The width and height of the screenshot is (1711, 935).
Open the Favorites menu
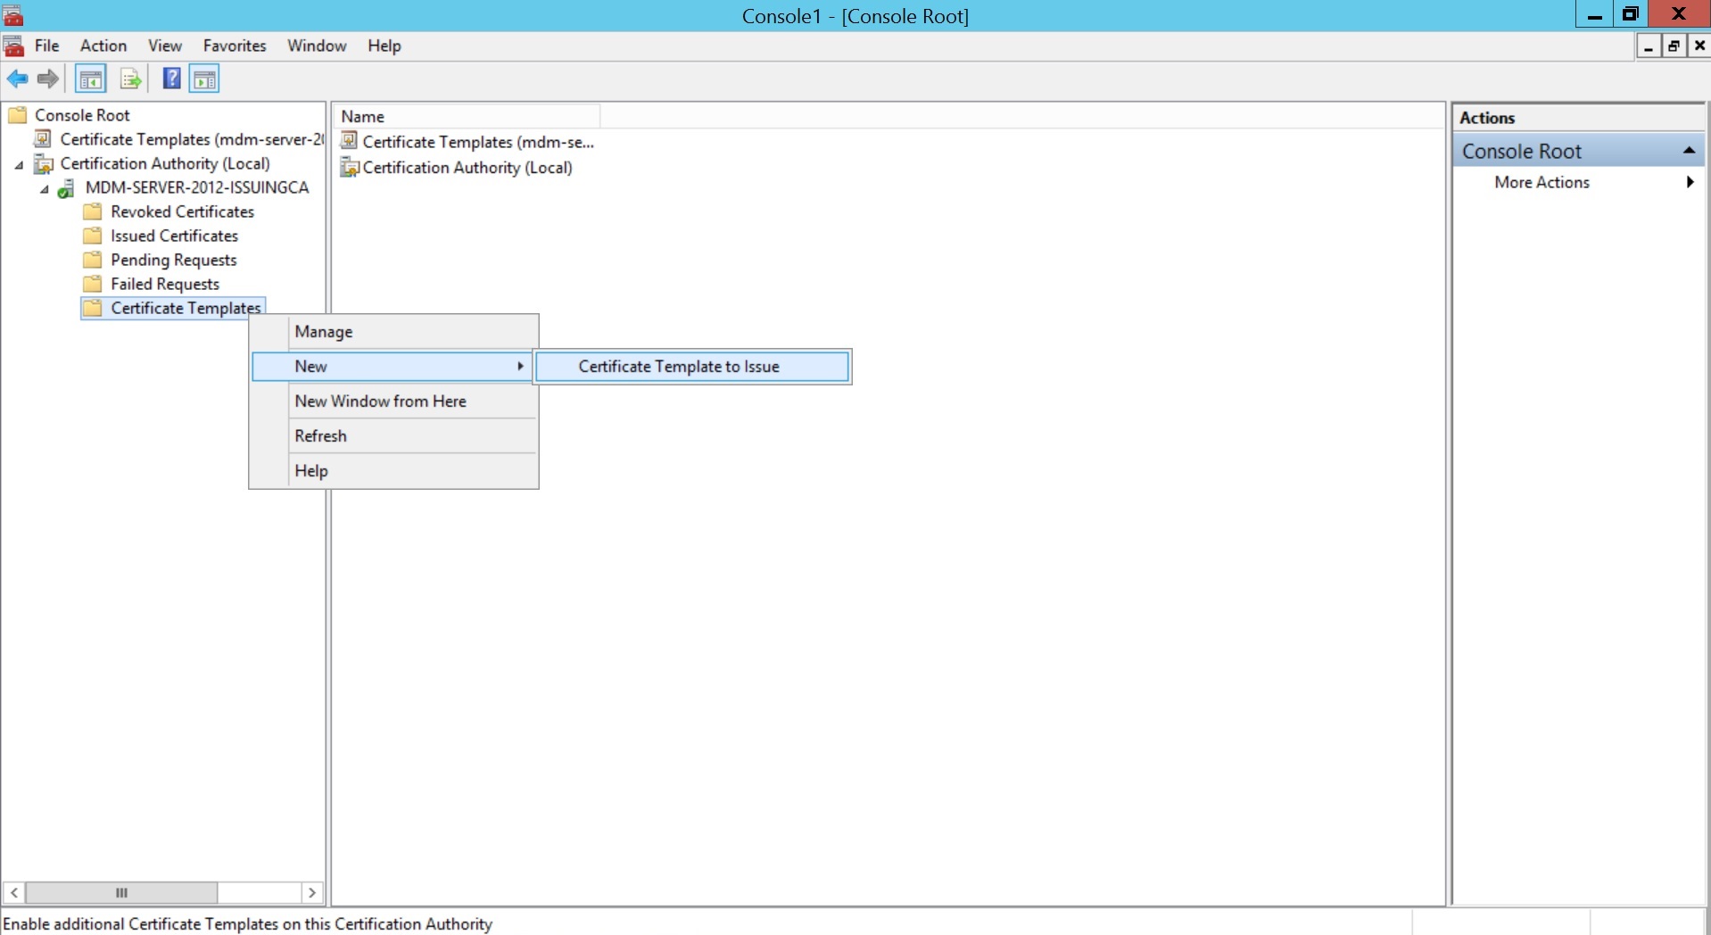234,46
